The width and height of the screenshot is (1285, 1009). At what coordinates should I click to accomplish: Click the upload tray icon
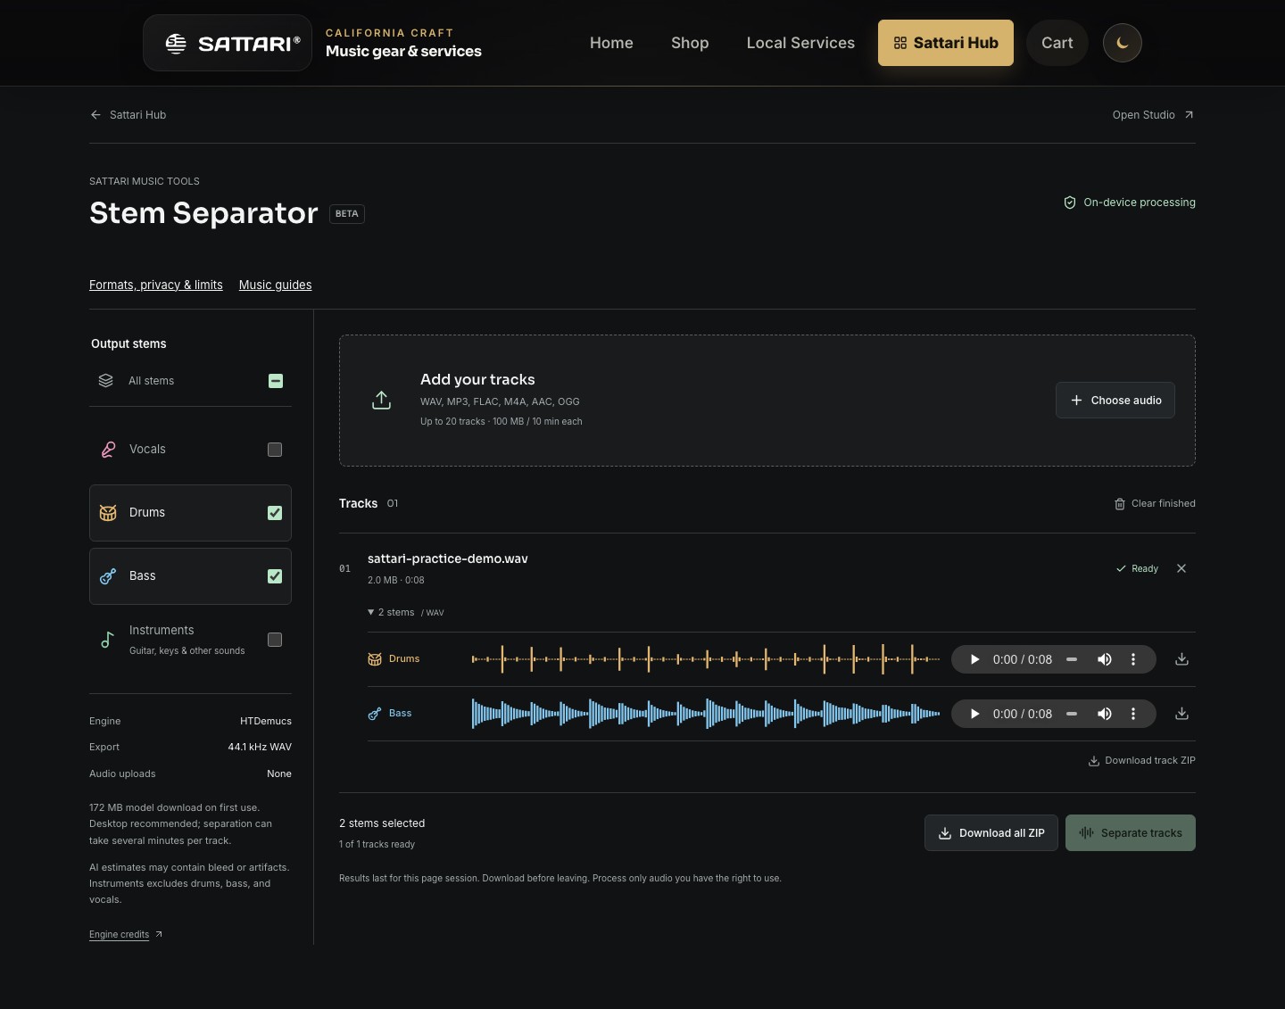pos(381,401)
